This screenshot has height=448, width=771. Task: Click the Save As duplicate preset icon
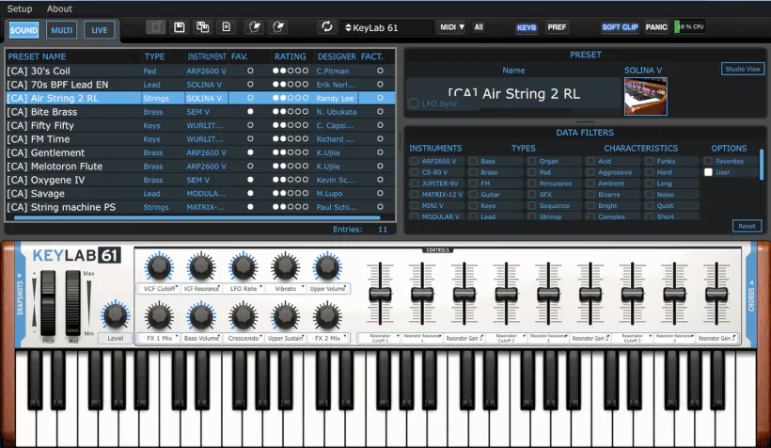click(202, 27)
